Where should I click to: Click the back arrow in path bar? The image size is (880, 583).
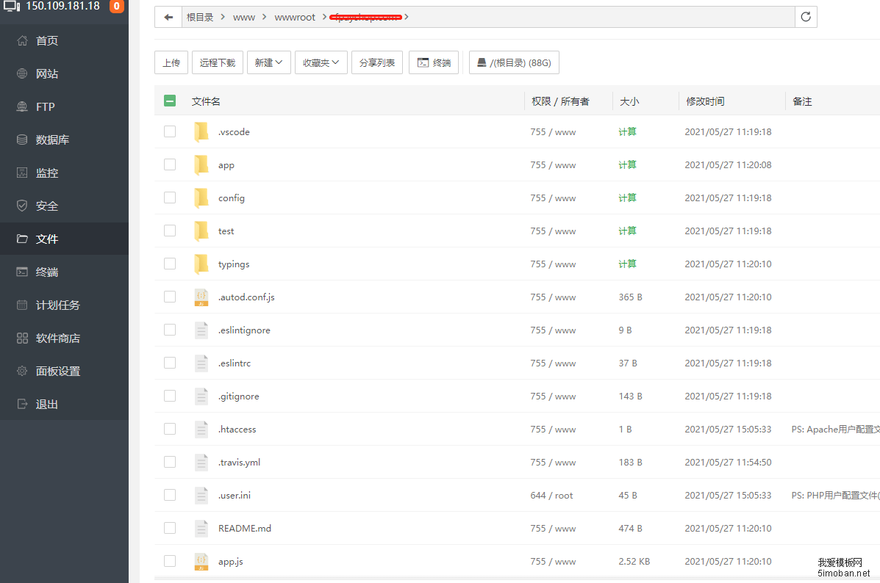(168, 17)
